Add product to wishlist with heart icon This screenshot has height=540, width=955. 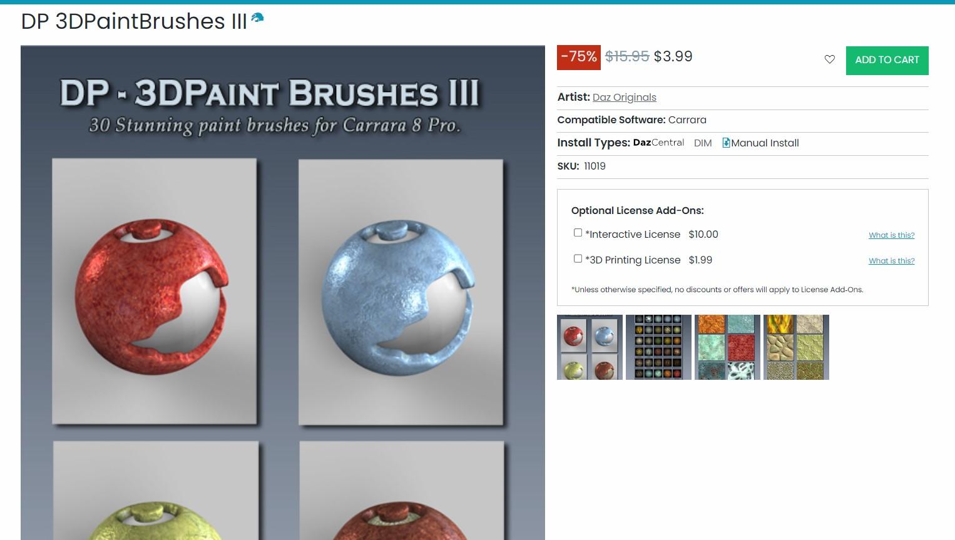point(829,59)
